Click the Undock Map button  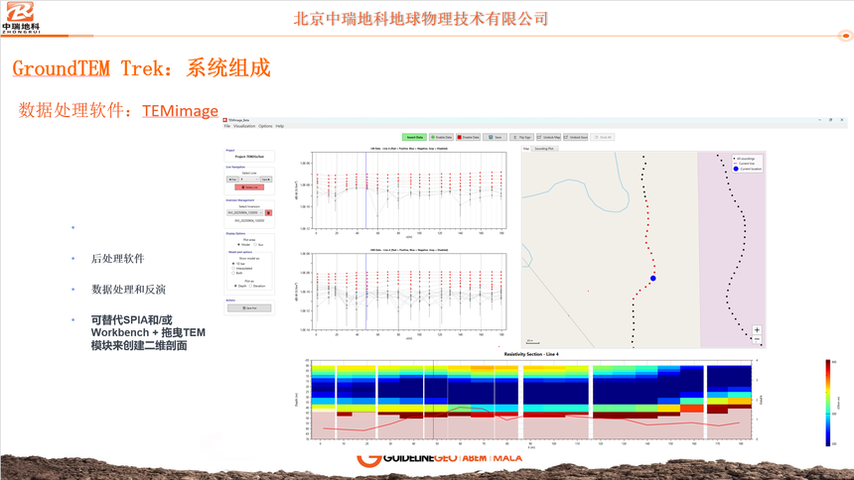coord(549,137)
